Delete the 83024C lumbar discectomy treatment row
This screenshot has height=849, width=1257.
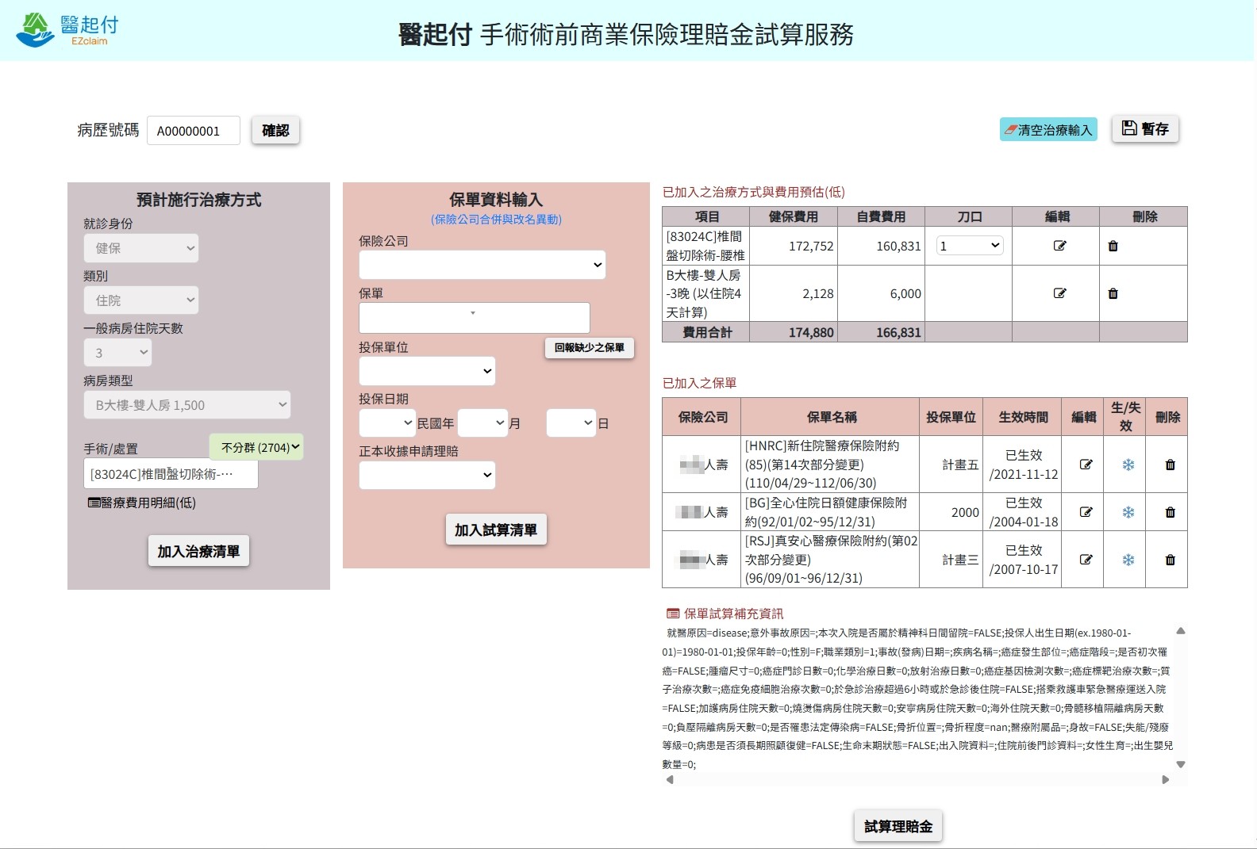pos(1113,246)
